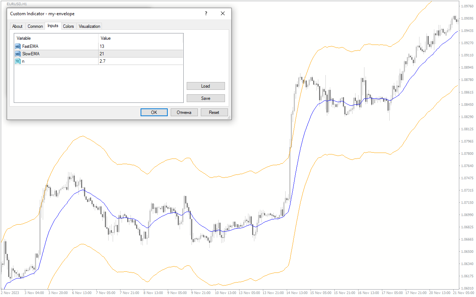The height and width of the screenshot is (297, 476).
Task: Click the n double type icon
Action: click(x=17, y=61)
